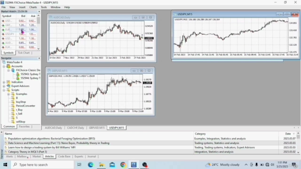
Task: Switch to the Tick Chart tab
Action: pos(24,53)
